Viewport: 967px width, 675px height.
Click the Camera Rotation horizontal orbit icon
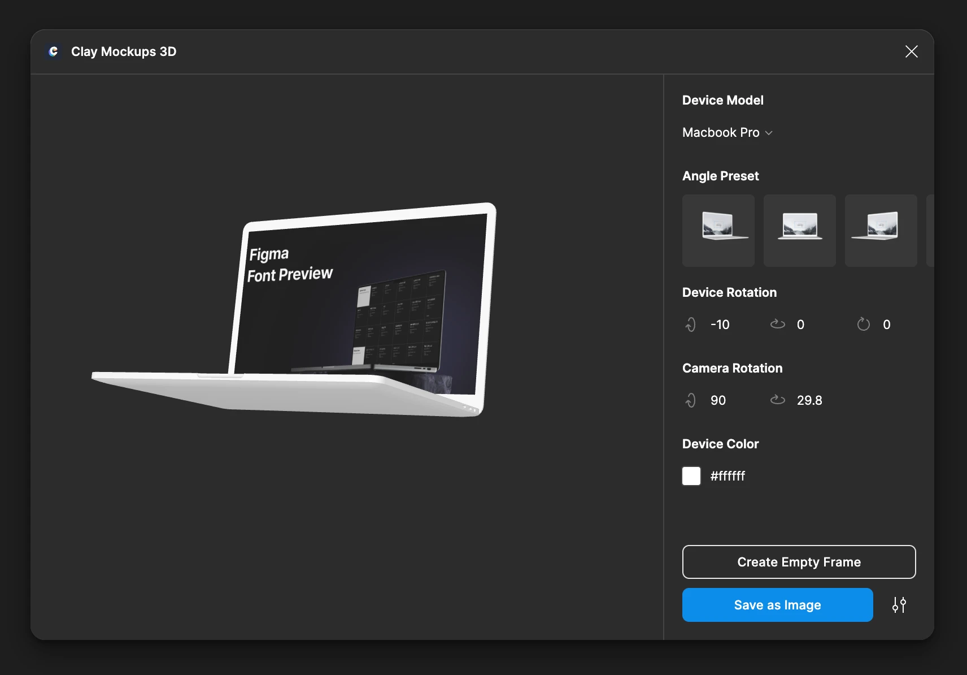click(777, 400)
